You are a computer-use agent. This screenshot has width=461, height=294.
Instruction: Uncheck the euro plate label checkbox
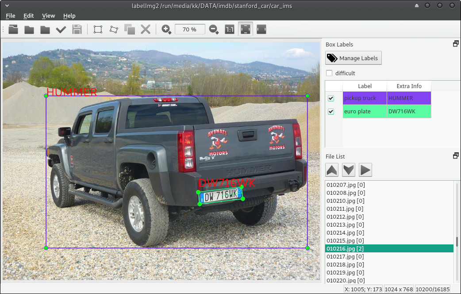click(331, 112)
